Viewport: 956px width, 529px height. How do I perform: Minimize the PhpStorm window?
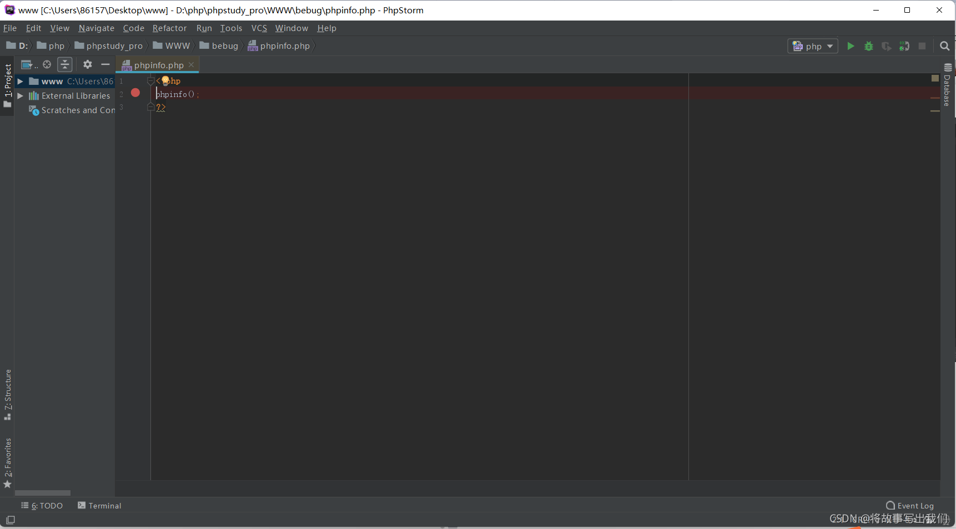876,10
